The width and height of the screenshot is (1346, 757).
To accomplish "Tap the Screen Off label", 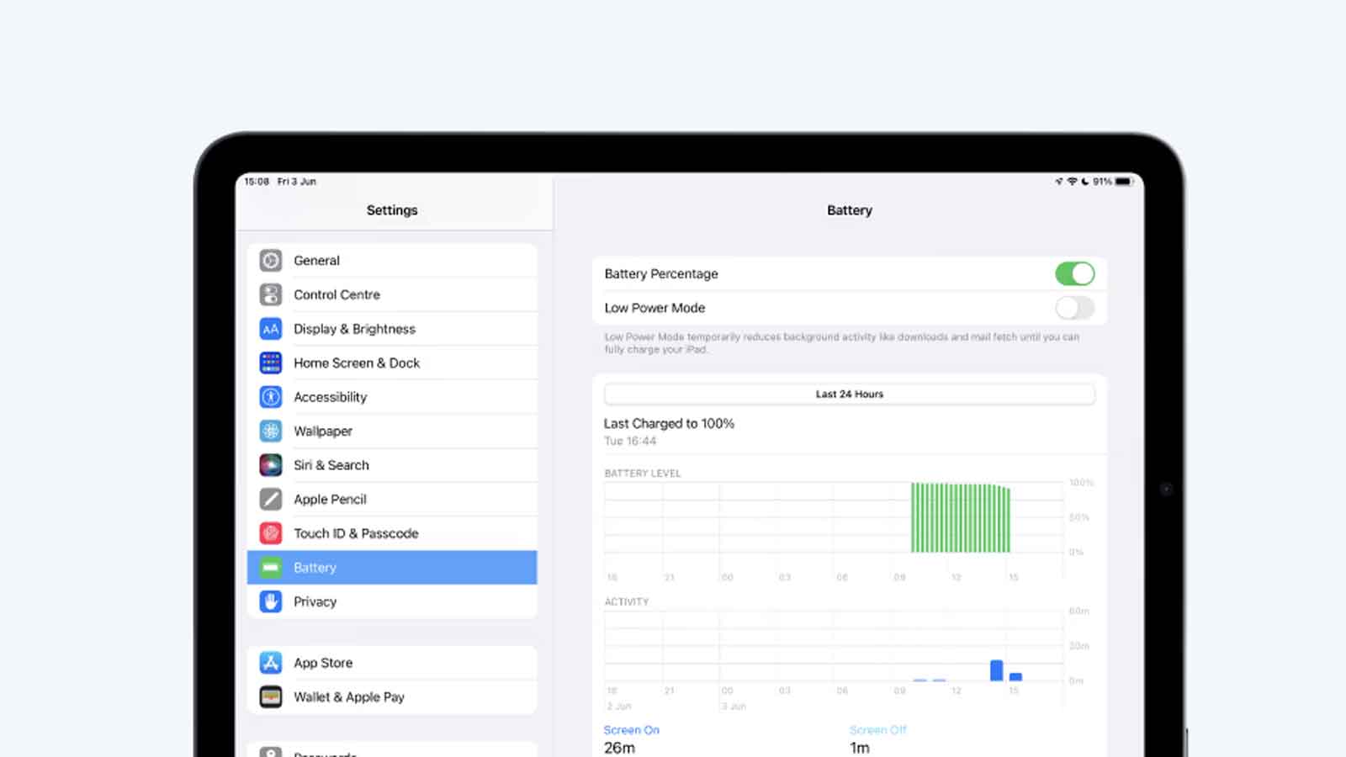I will click(x=877, y=730).
